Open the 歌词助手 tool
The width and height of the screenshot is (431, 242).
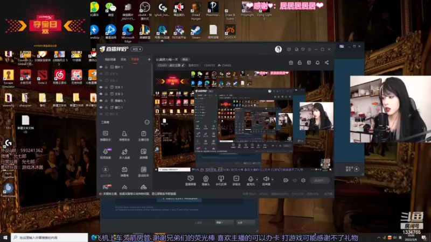coord(143,172)
